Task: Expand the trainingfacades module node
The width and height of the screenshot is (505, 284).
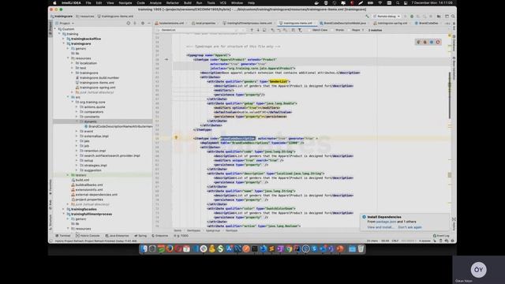Action: pyautogui.click(x=64, y=209)
